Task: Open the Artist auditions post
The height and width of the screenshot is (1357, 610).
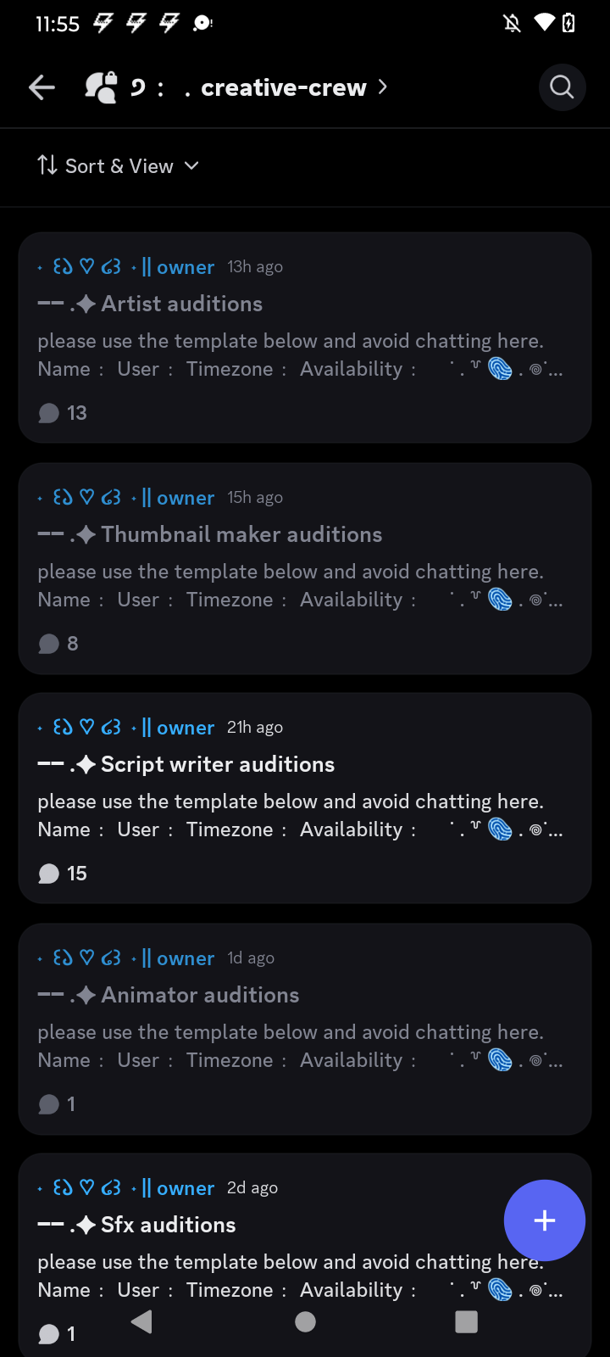Action: tap(182, 304)
